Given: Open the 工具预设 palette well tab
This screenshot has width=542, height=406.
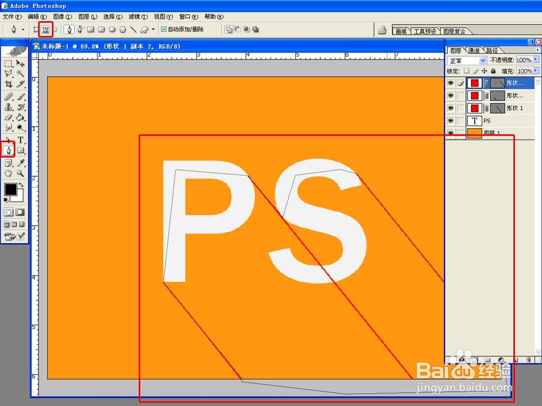Looking at the screenshot, I should coord(425,31).
